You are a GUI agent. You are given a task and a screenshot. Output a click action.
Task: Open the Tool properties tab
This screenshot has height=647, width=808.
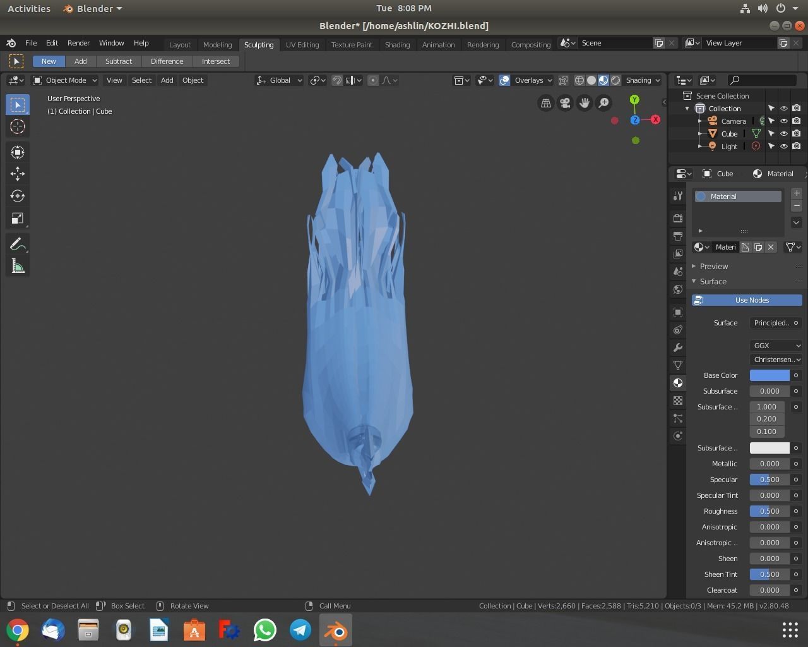(x=678, y=196)
